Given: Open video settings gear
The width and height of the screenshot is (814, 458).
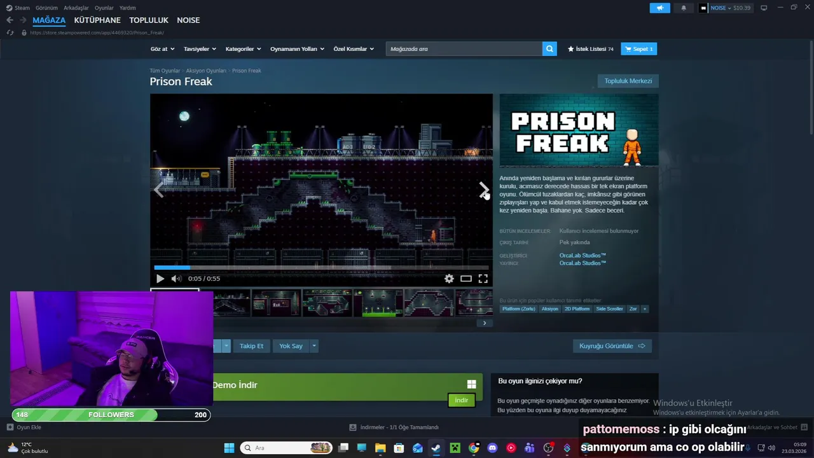Looking at the screenshot, I should point(449,279).
